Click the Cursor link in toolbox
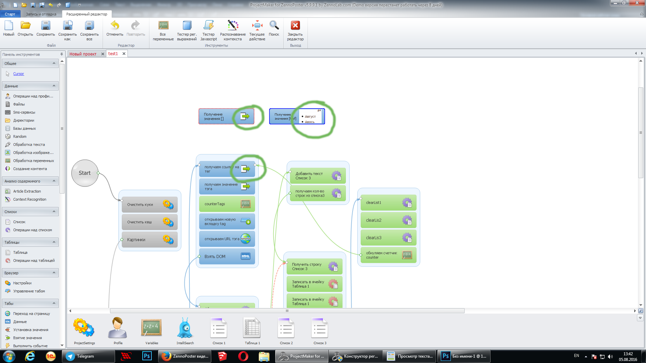This screenshot has height=363, width=646. point(19,74)
